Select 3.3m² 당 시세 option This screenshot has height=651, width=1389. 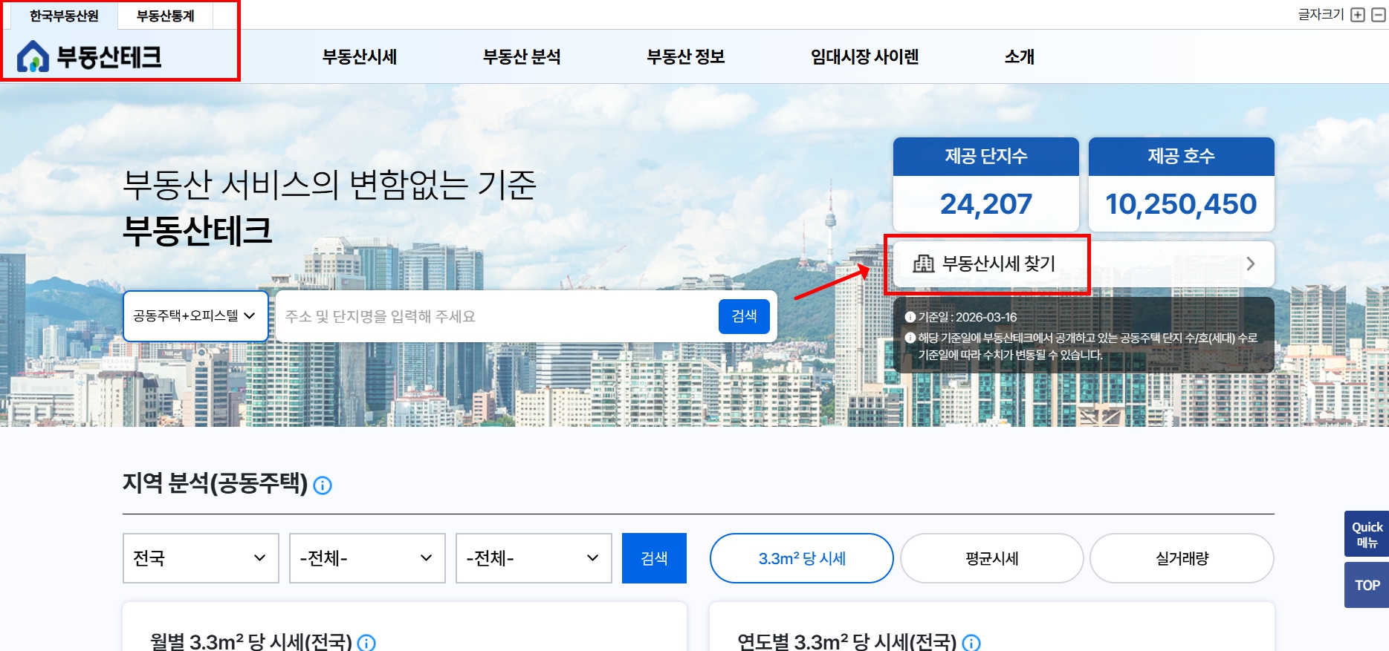[802, 558]
